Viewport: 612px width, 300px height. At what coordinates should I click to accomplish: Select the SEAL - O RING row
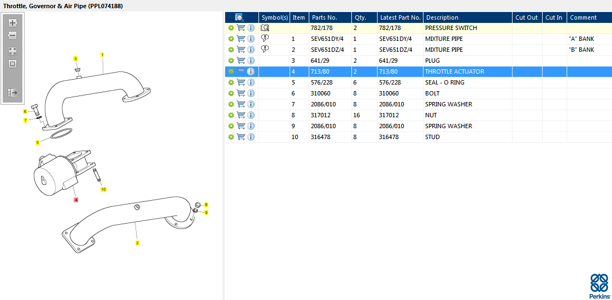[x=419, y=82]
